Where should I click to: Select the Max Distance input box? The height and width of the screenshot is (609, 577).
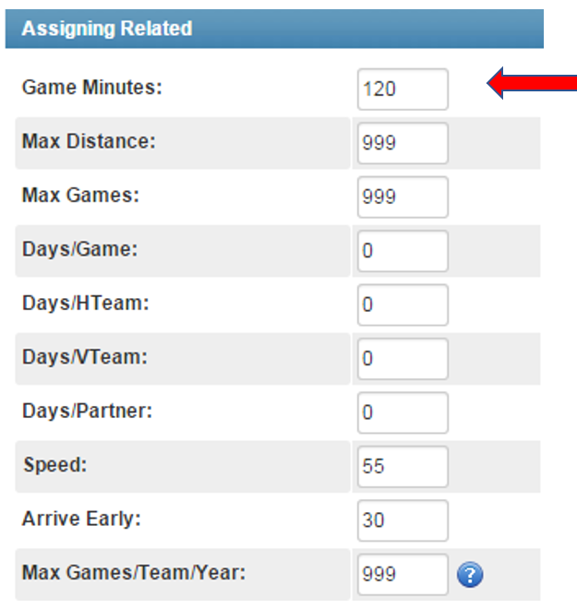pyautogui.click(x=403, y=143)
